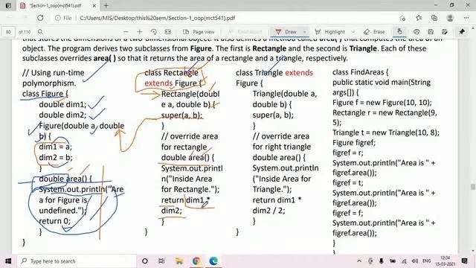Open Task View in the taskbar
Image resolution: width=476 pixels, height=268 pixels.
tap(161, 261)
